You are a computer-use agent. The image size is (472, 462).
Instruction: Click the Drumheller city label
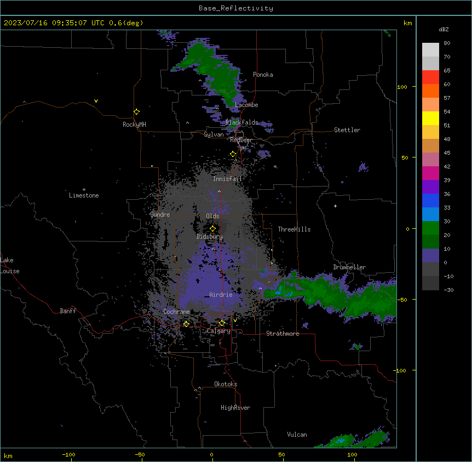click(349, 267)
